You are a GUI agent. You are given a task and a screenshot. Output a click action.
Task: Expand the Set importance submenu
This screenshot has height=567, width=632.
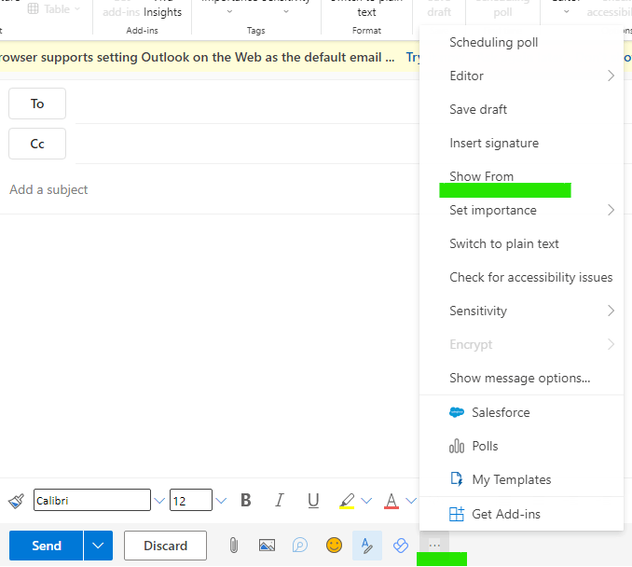click(x=522, y=210)
